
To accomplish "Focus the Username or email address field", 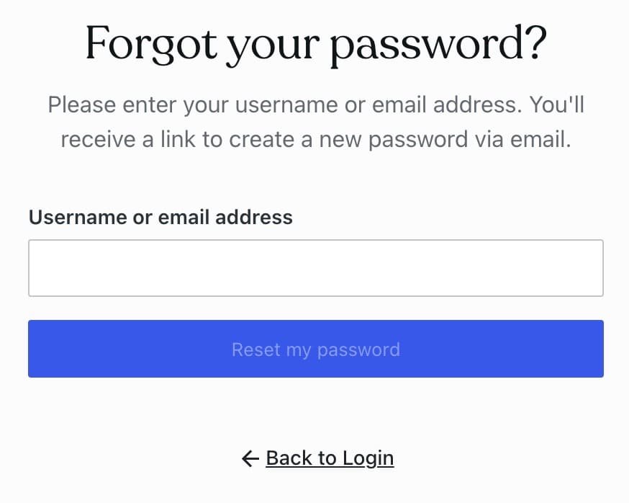I will point(315,268).
